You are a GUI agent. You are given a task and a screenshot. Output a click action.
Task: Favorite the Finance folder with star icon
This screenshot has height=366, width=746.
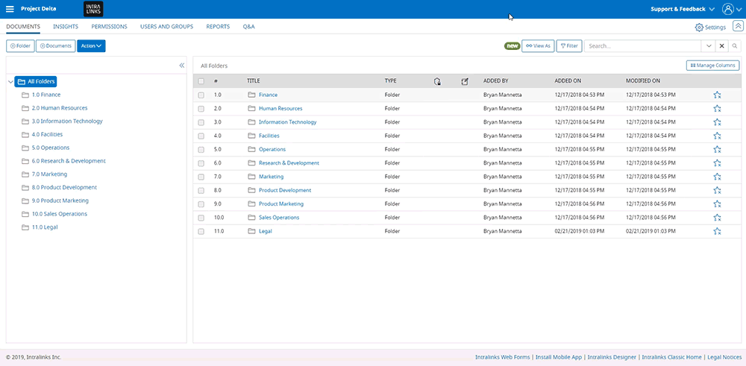tap(717, 95)
